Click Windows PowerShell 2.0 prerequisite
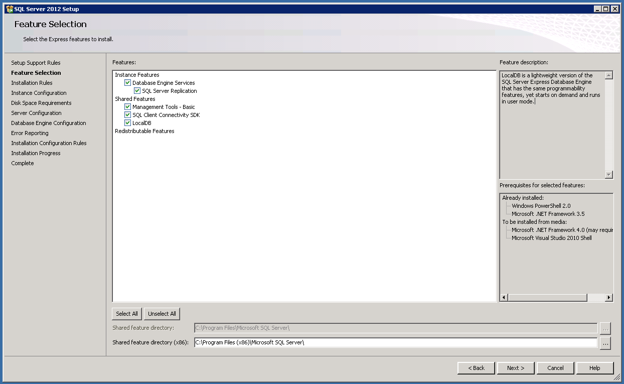The height and width of the screenshot is (384, 624). click(x=541, y=206)
